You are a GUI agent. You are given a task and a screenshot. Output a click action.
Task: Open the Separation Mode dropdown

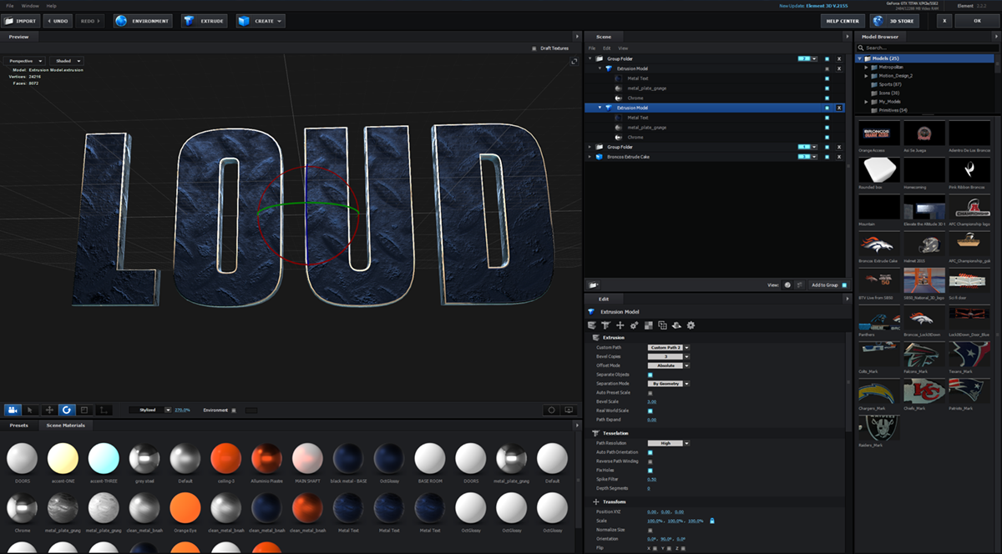pos(668,384)
